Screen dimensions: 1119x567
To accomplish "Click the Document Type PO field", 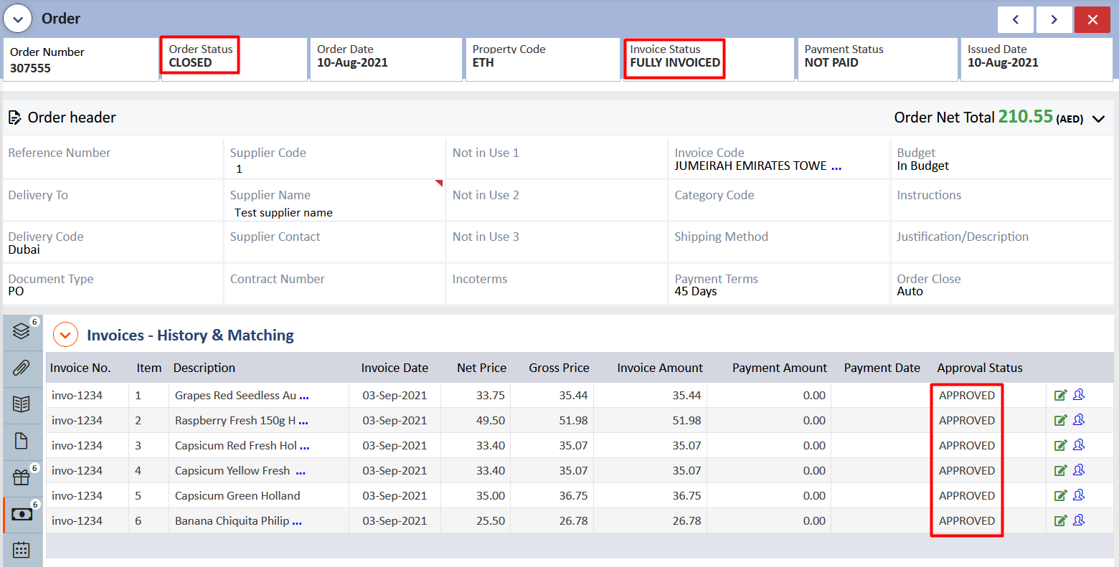I will click(113, 285).
